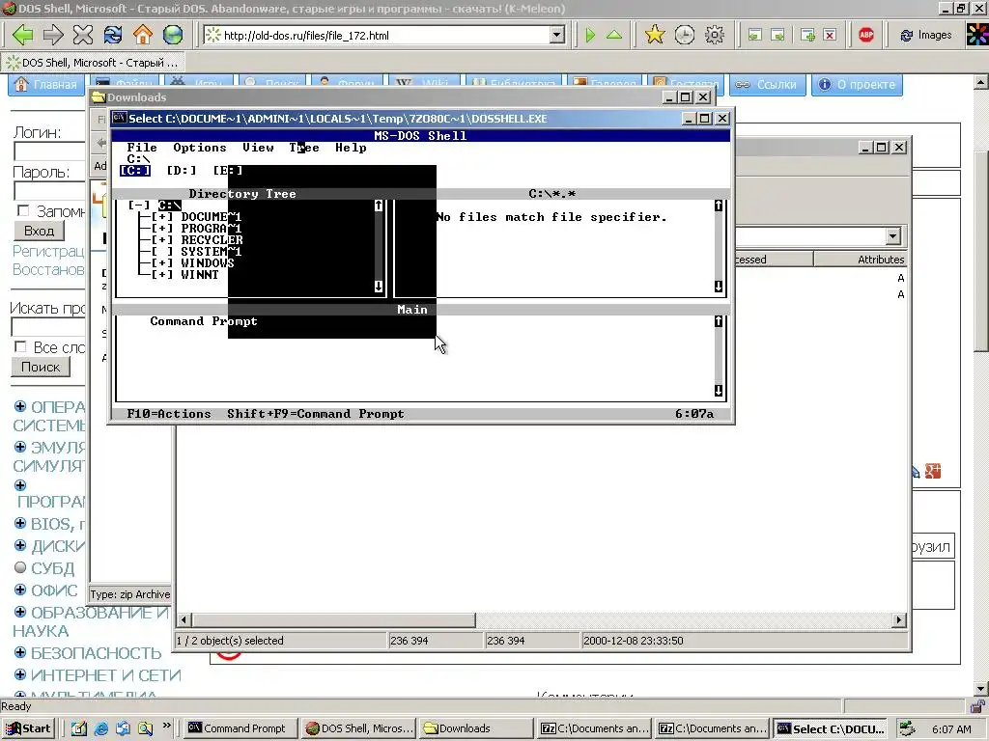Open the Help menu in MS-DOS Shell
989x741 pixels.
point(351,148)
